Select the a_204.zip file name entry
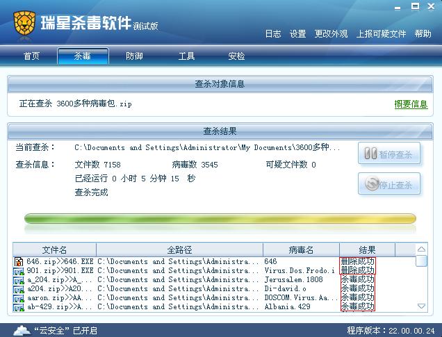 60,280
